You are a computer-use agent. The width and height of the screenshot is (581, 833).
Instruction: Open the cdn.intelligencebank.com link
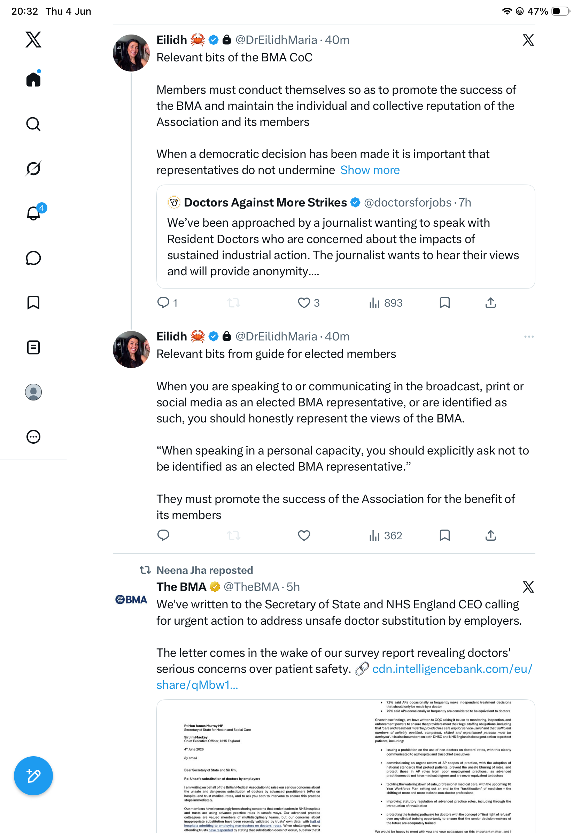click(344, 677)
